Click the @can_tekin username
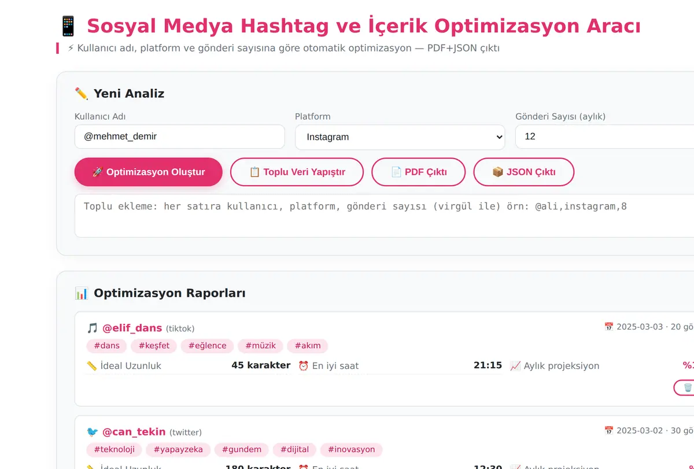The image size is (694, 469). pyautogui.click(x=134, y=432)
